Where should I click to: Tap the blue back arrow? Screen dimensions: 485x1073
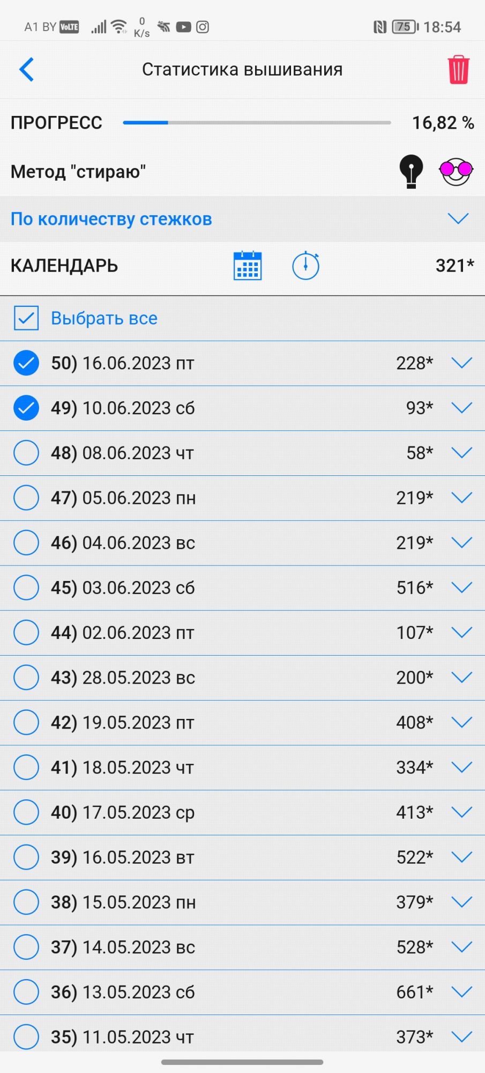pyautogui.click(x=27, y=69)
